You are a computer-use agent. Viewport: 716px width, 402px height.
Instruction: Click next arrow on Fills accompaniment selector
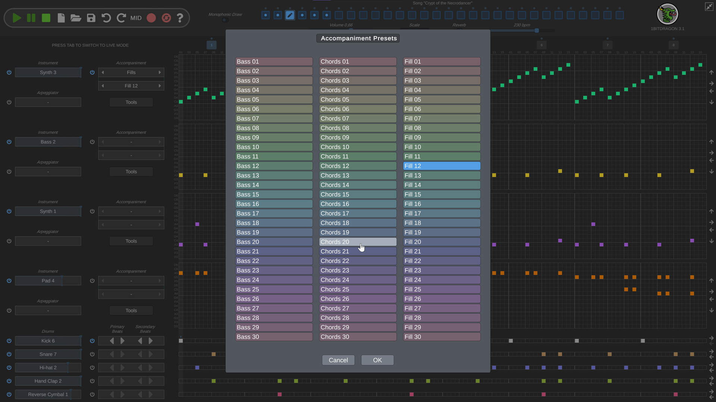160,73
